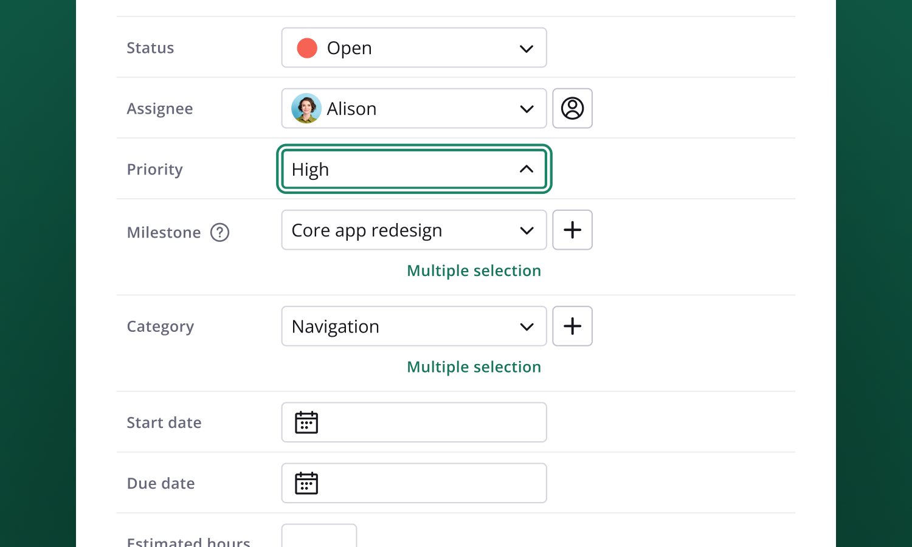Click the assign-to-me person icon button

coord(572,108)
